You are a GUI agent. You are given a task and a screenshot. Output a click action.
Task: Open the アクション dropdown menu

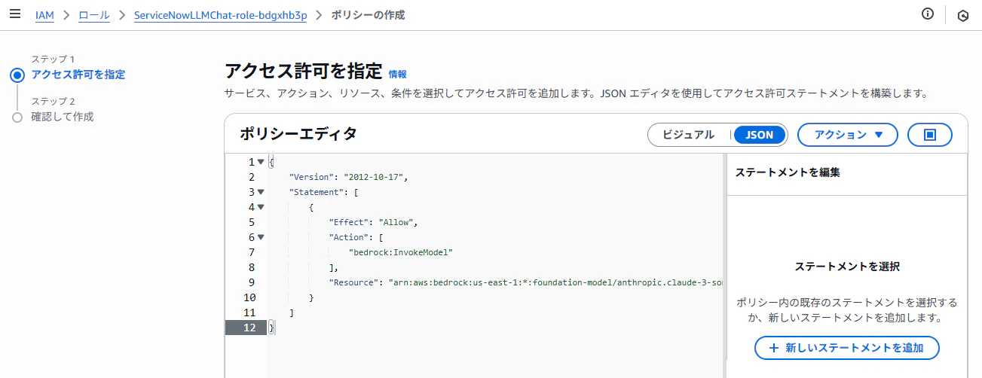848,135
